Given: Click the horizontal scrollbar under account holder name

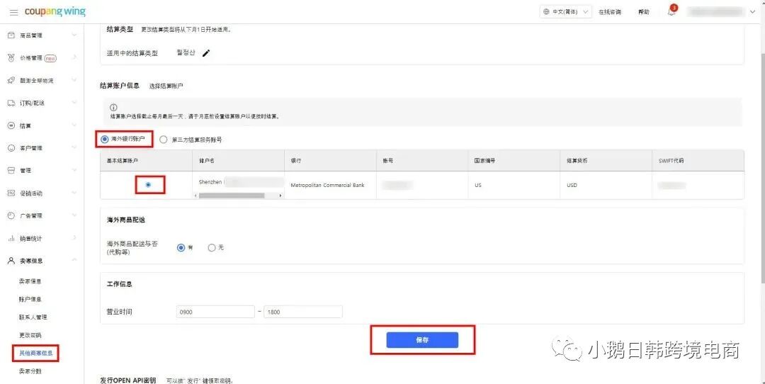Looking at the screenshot, I should point(232,196).
